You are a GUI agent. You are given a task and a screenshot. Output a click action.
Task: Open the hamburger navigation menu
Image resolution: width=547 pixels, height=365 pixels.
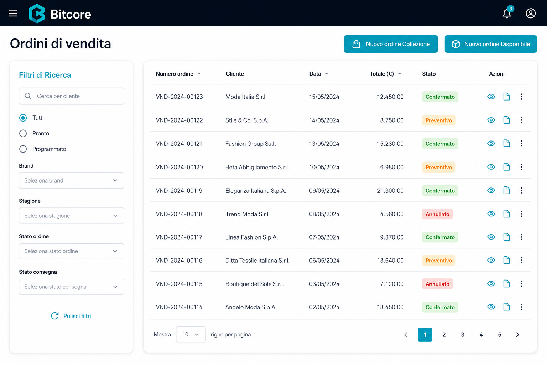pyautogui.click(x=13, y=14)
